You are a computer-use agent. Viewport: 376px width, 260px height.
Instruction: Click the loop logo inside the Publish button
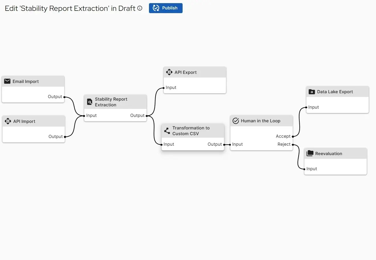156,8
